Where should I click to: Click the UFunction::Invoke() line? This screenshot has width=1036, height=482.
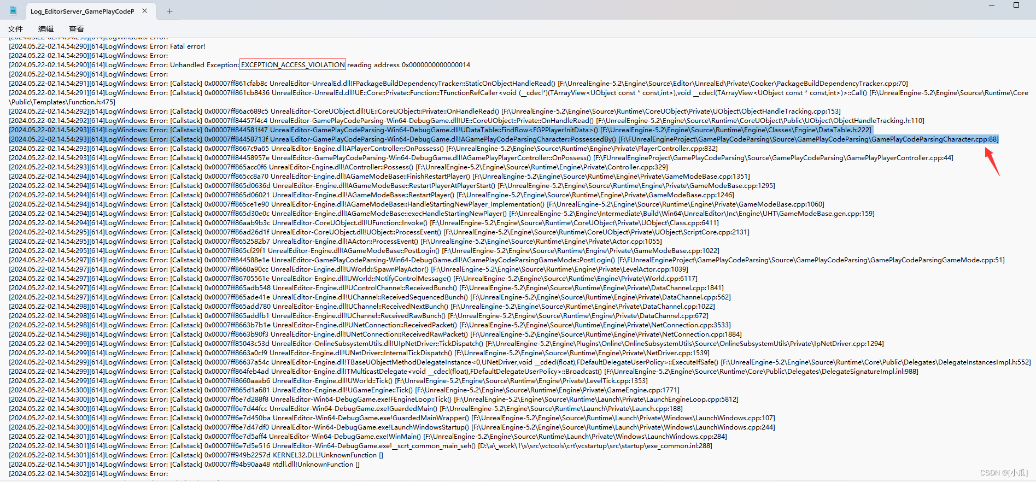364,223
